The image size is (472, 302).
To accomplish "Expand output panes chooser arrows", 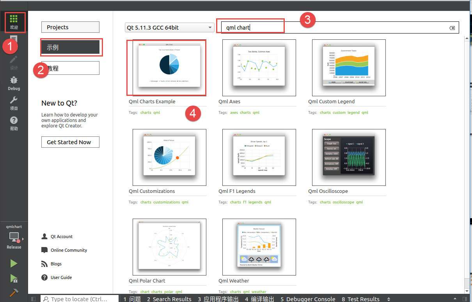I will tap(389, 299).
